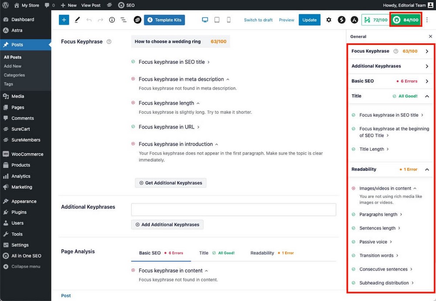Collapse Images/videos in content item

pos(388,188)
